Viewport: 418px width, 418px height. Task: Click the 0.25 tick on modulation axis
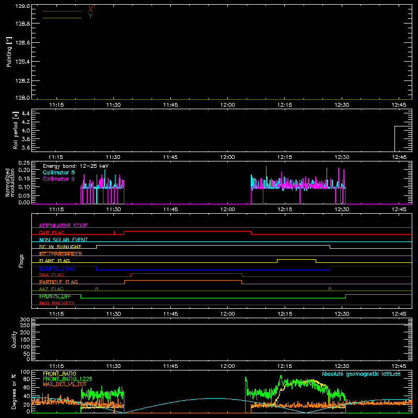click(24, 163)
